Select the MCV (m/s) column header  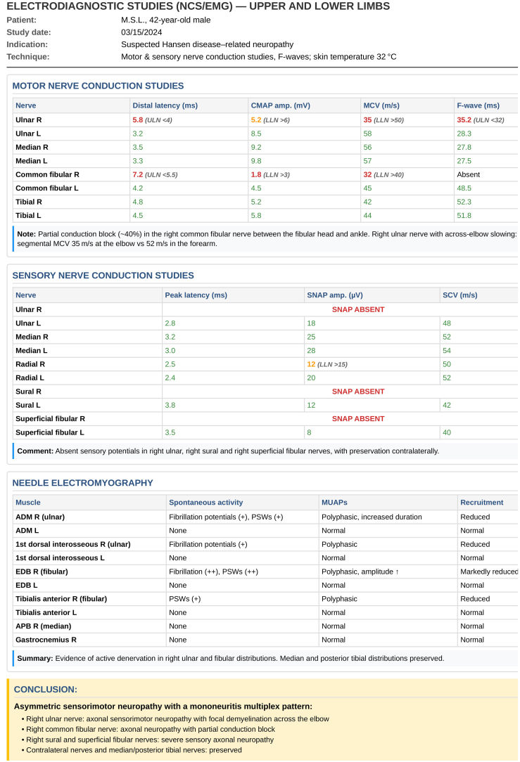tap(381, 105)
